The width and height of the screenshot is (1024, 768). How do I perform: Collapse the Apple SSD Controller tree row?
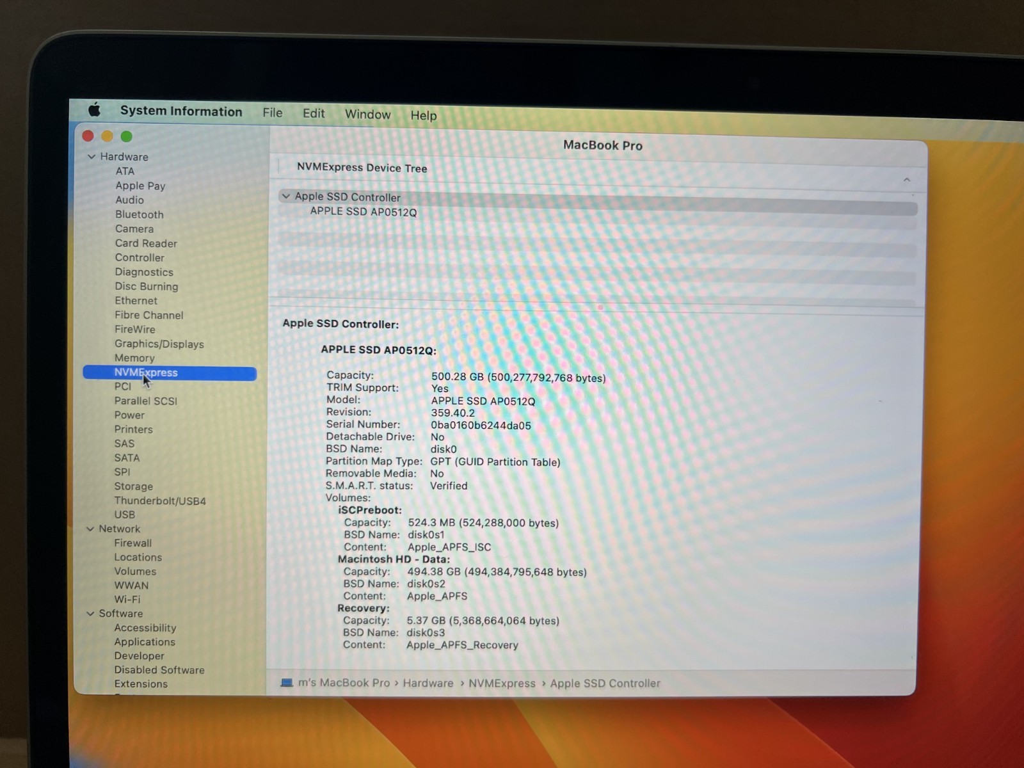pyautogui.click(x=285, y=196)
